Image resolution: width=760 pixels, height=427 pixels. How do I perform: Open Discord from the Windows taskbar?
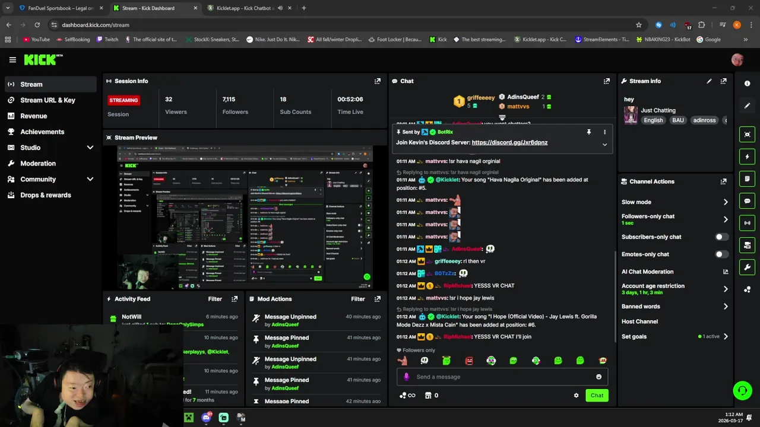point(206,418)
